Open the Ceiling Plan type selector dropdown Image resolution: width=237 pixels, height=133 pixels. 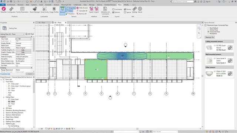point(34,28)
